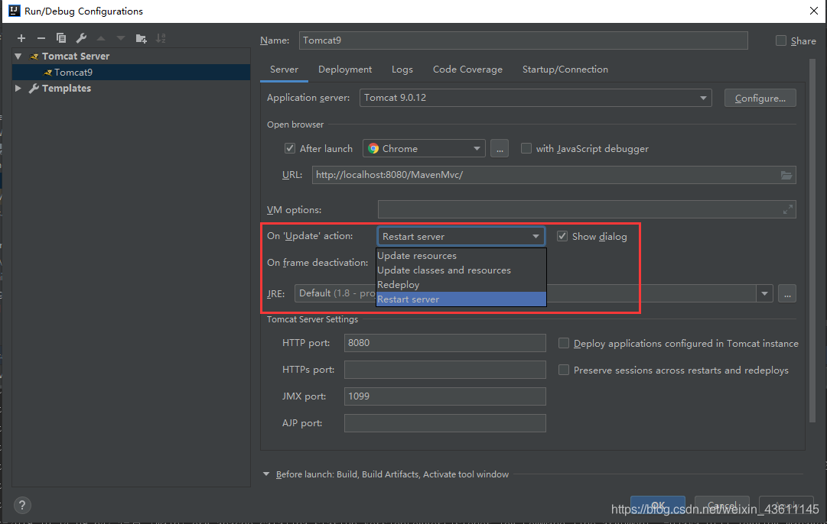The height and width of the screenshot is (524, 827).
Task: Click the Configure... button
Action: (760, 98)
